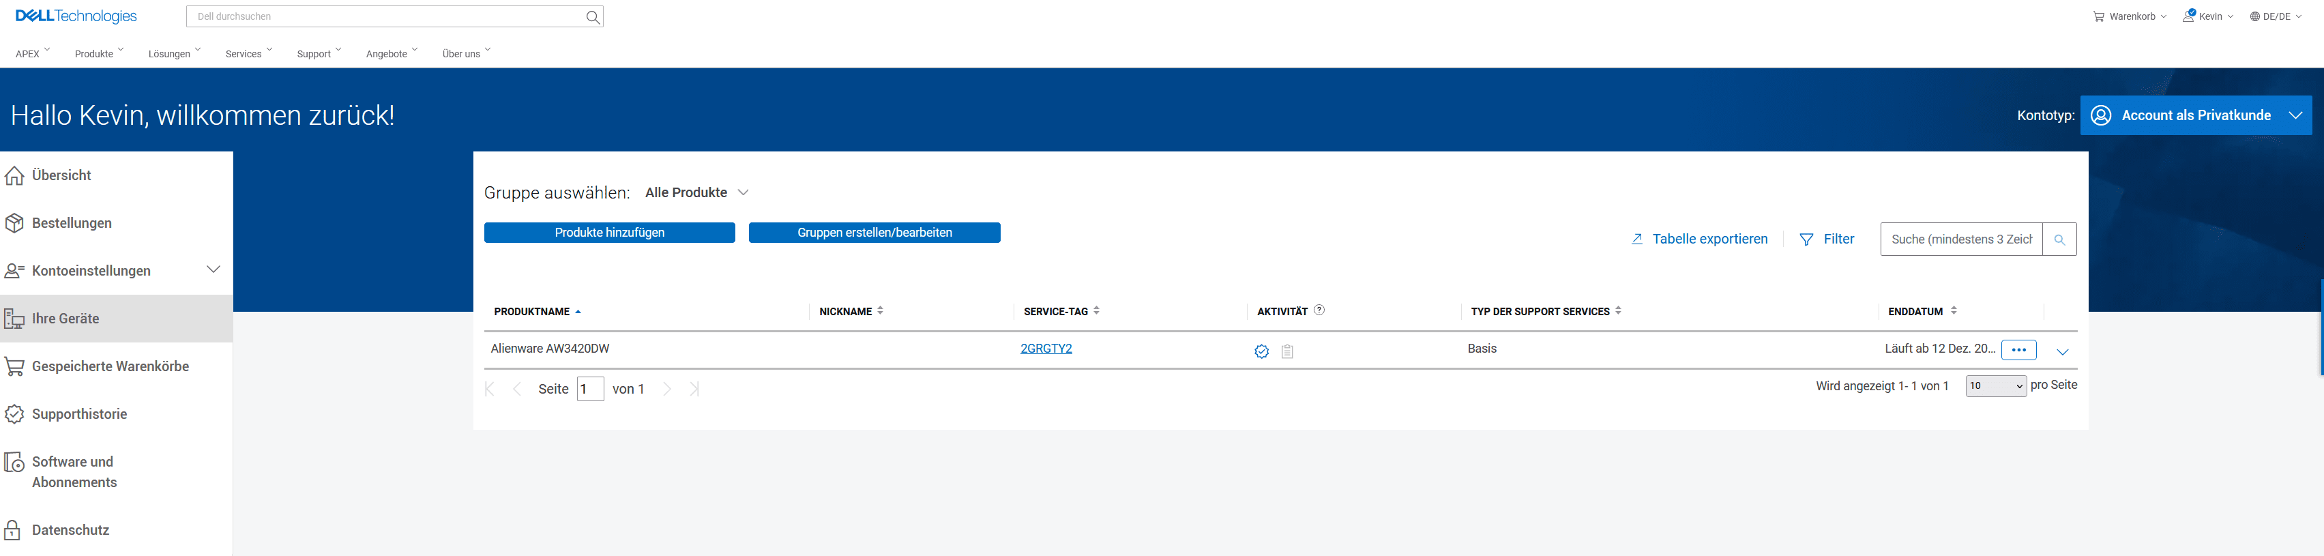Open the Alle Produkte group dropdown
The height and width of the screenshot is (556, 2324).
tap(696, 192)
